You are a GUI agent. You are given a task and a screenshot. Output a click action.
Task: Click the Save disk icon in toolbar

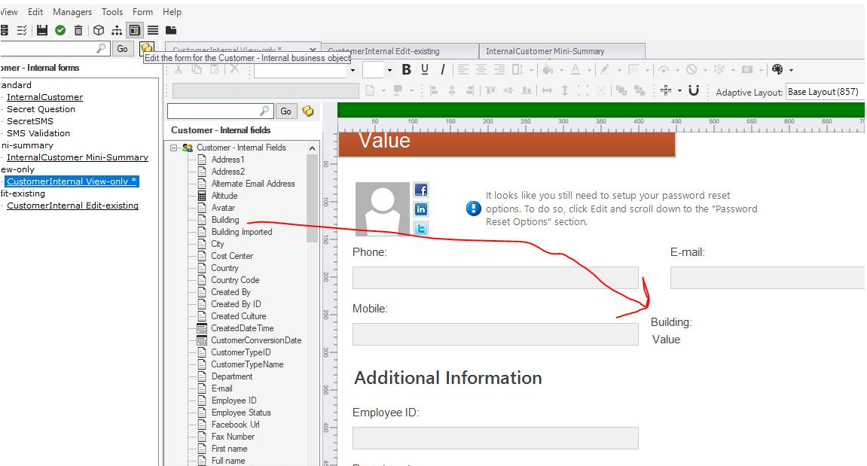pyautogui.click(x=42, y=30)
